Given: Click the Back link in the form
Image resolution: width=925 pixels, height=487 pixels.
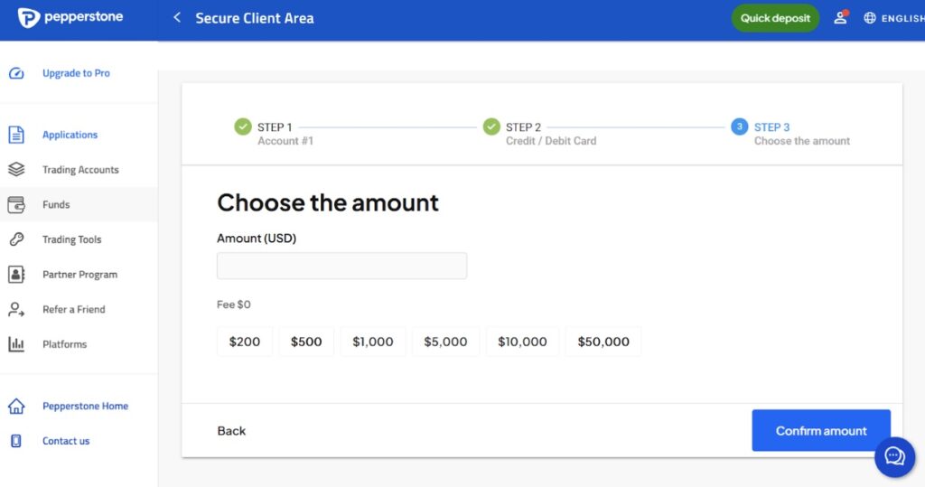Looking at the screenshot, I should coord(231,431).
